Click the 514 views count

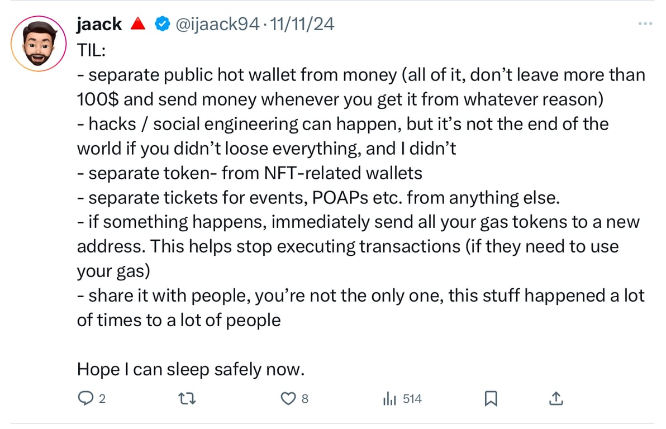[412, 399]
